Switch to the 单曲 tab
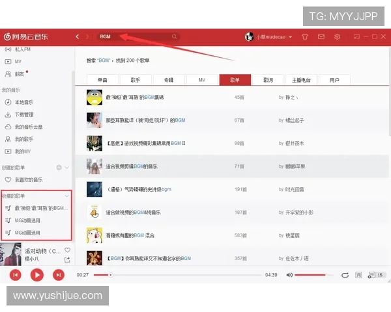 coord(102,80)
